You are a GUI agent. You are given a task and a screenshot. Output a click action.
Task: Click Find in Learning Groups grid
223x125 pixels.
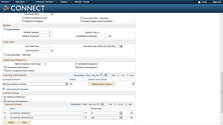(84, 104)
